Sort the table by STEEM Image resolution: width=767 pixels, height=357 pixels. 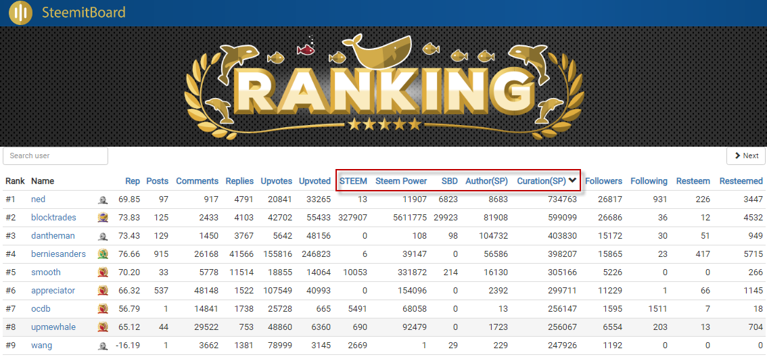(353, 181)
